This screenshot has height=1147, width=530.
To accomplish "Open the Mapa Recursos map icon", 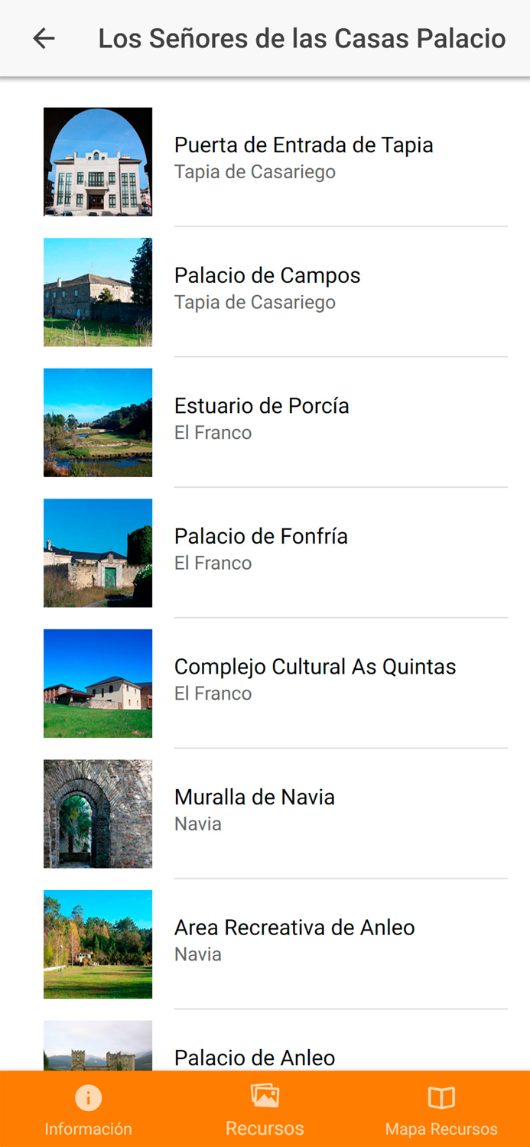I will click(x=441, y=1097).
